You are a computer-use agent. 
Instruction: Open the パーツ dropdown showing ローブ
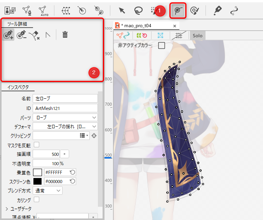tap(65, 117)
